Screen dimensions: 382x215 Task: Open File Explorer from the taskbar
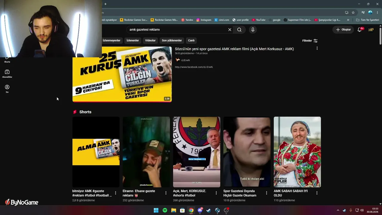(x=174, y=210)
